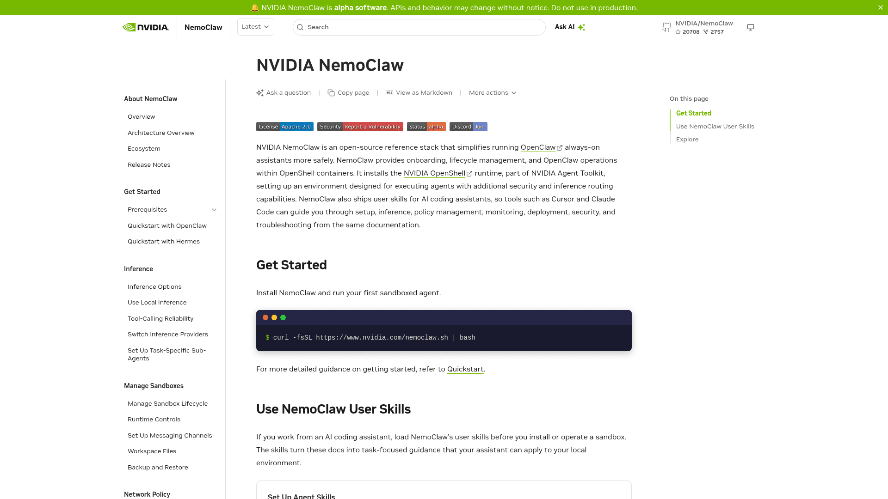Viewport: 888px width, 499px height.
Task: Open Quickstart with OpenClaw
Action: pos(167,226)
